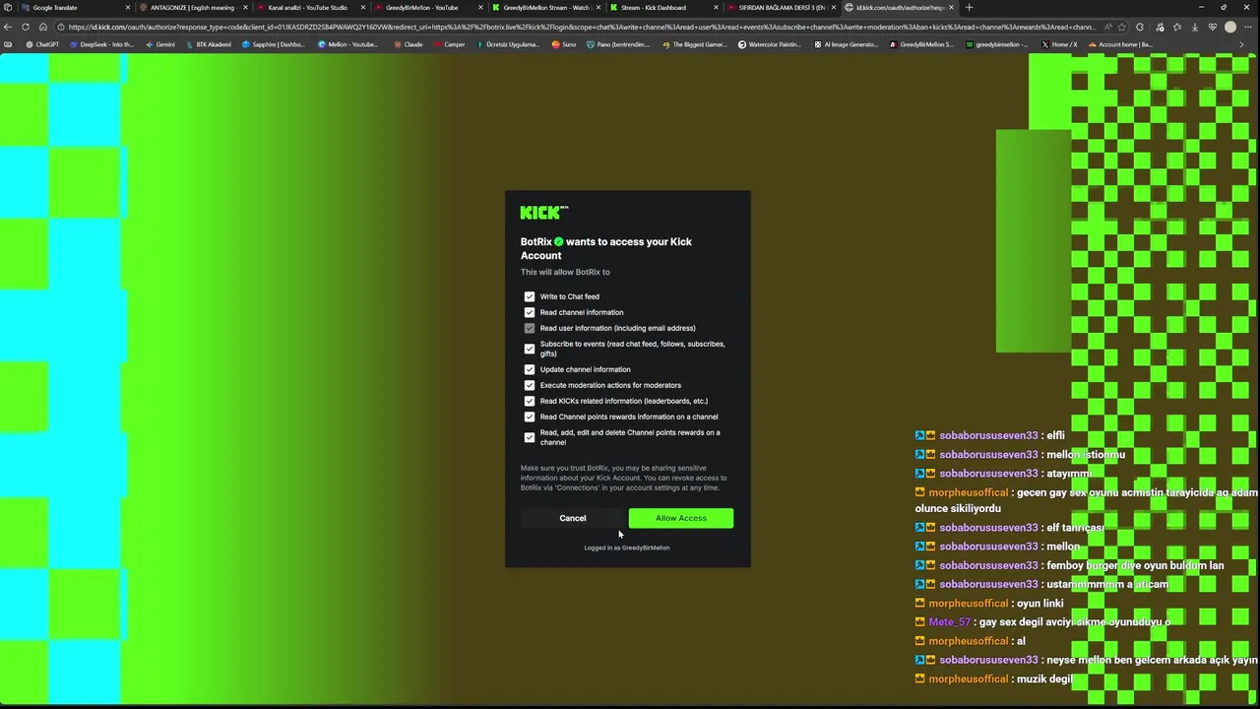
Task: Open the Sapphire Dashboard bookmark
Action: tap(274, 44)
